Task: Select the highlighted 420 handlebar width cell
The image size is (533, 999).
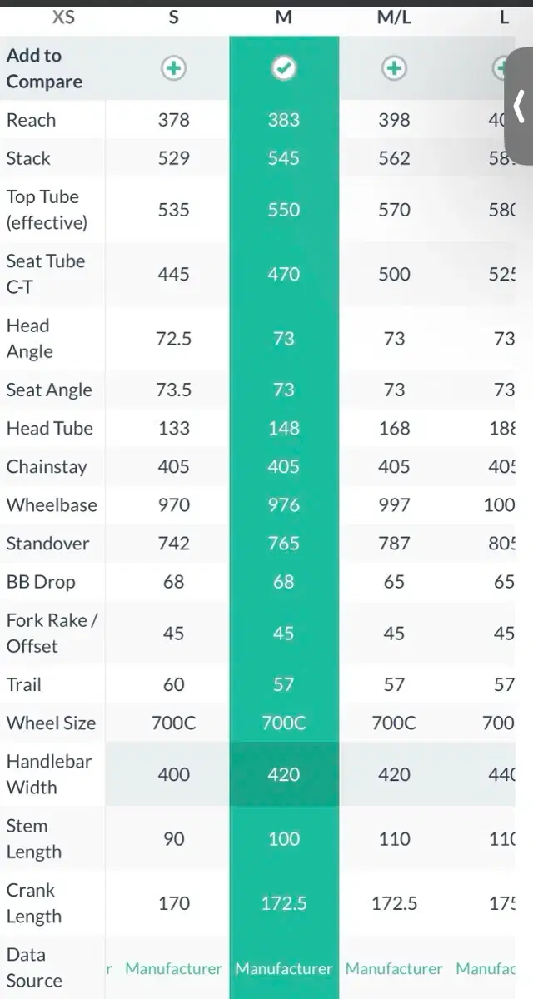Action: click(x=284, y=774)
